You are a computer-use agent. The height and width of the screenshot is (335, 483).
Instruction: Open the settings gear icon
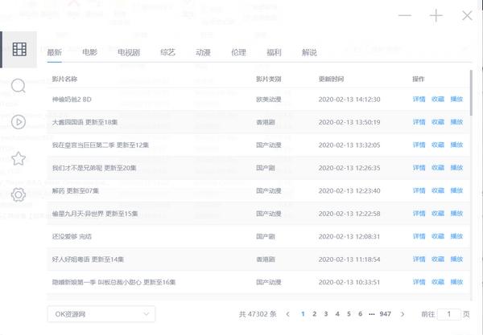[19, 194]
